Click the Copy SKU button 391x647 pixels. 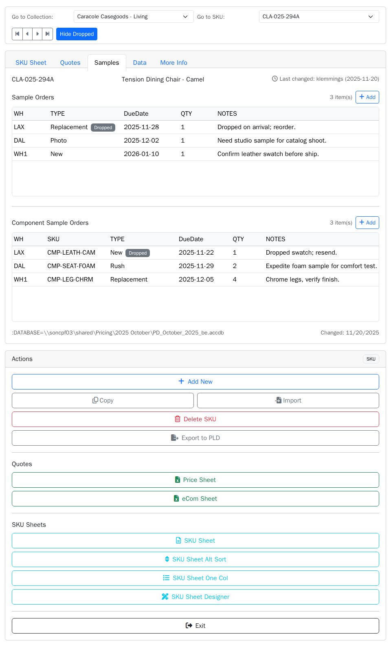click(103, 401)
